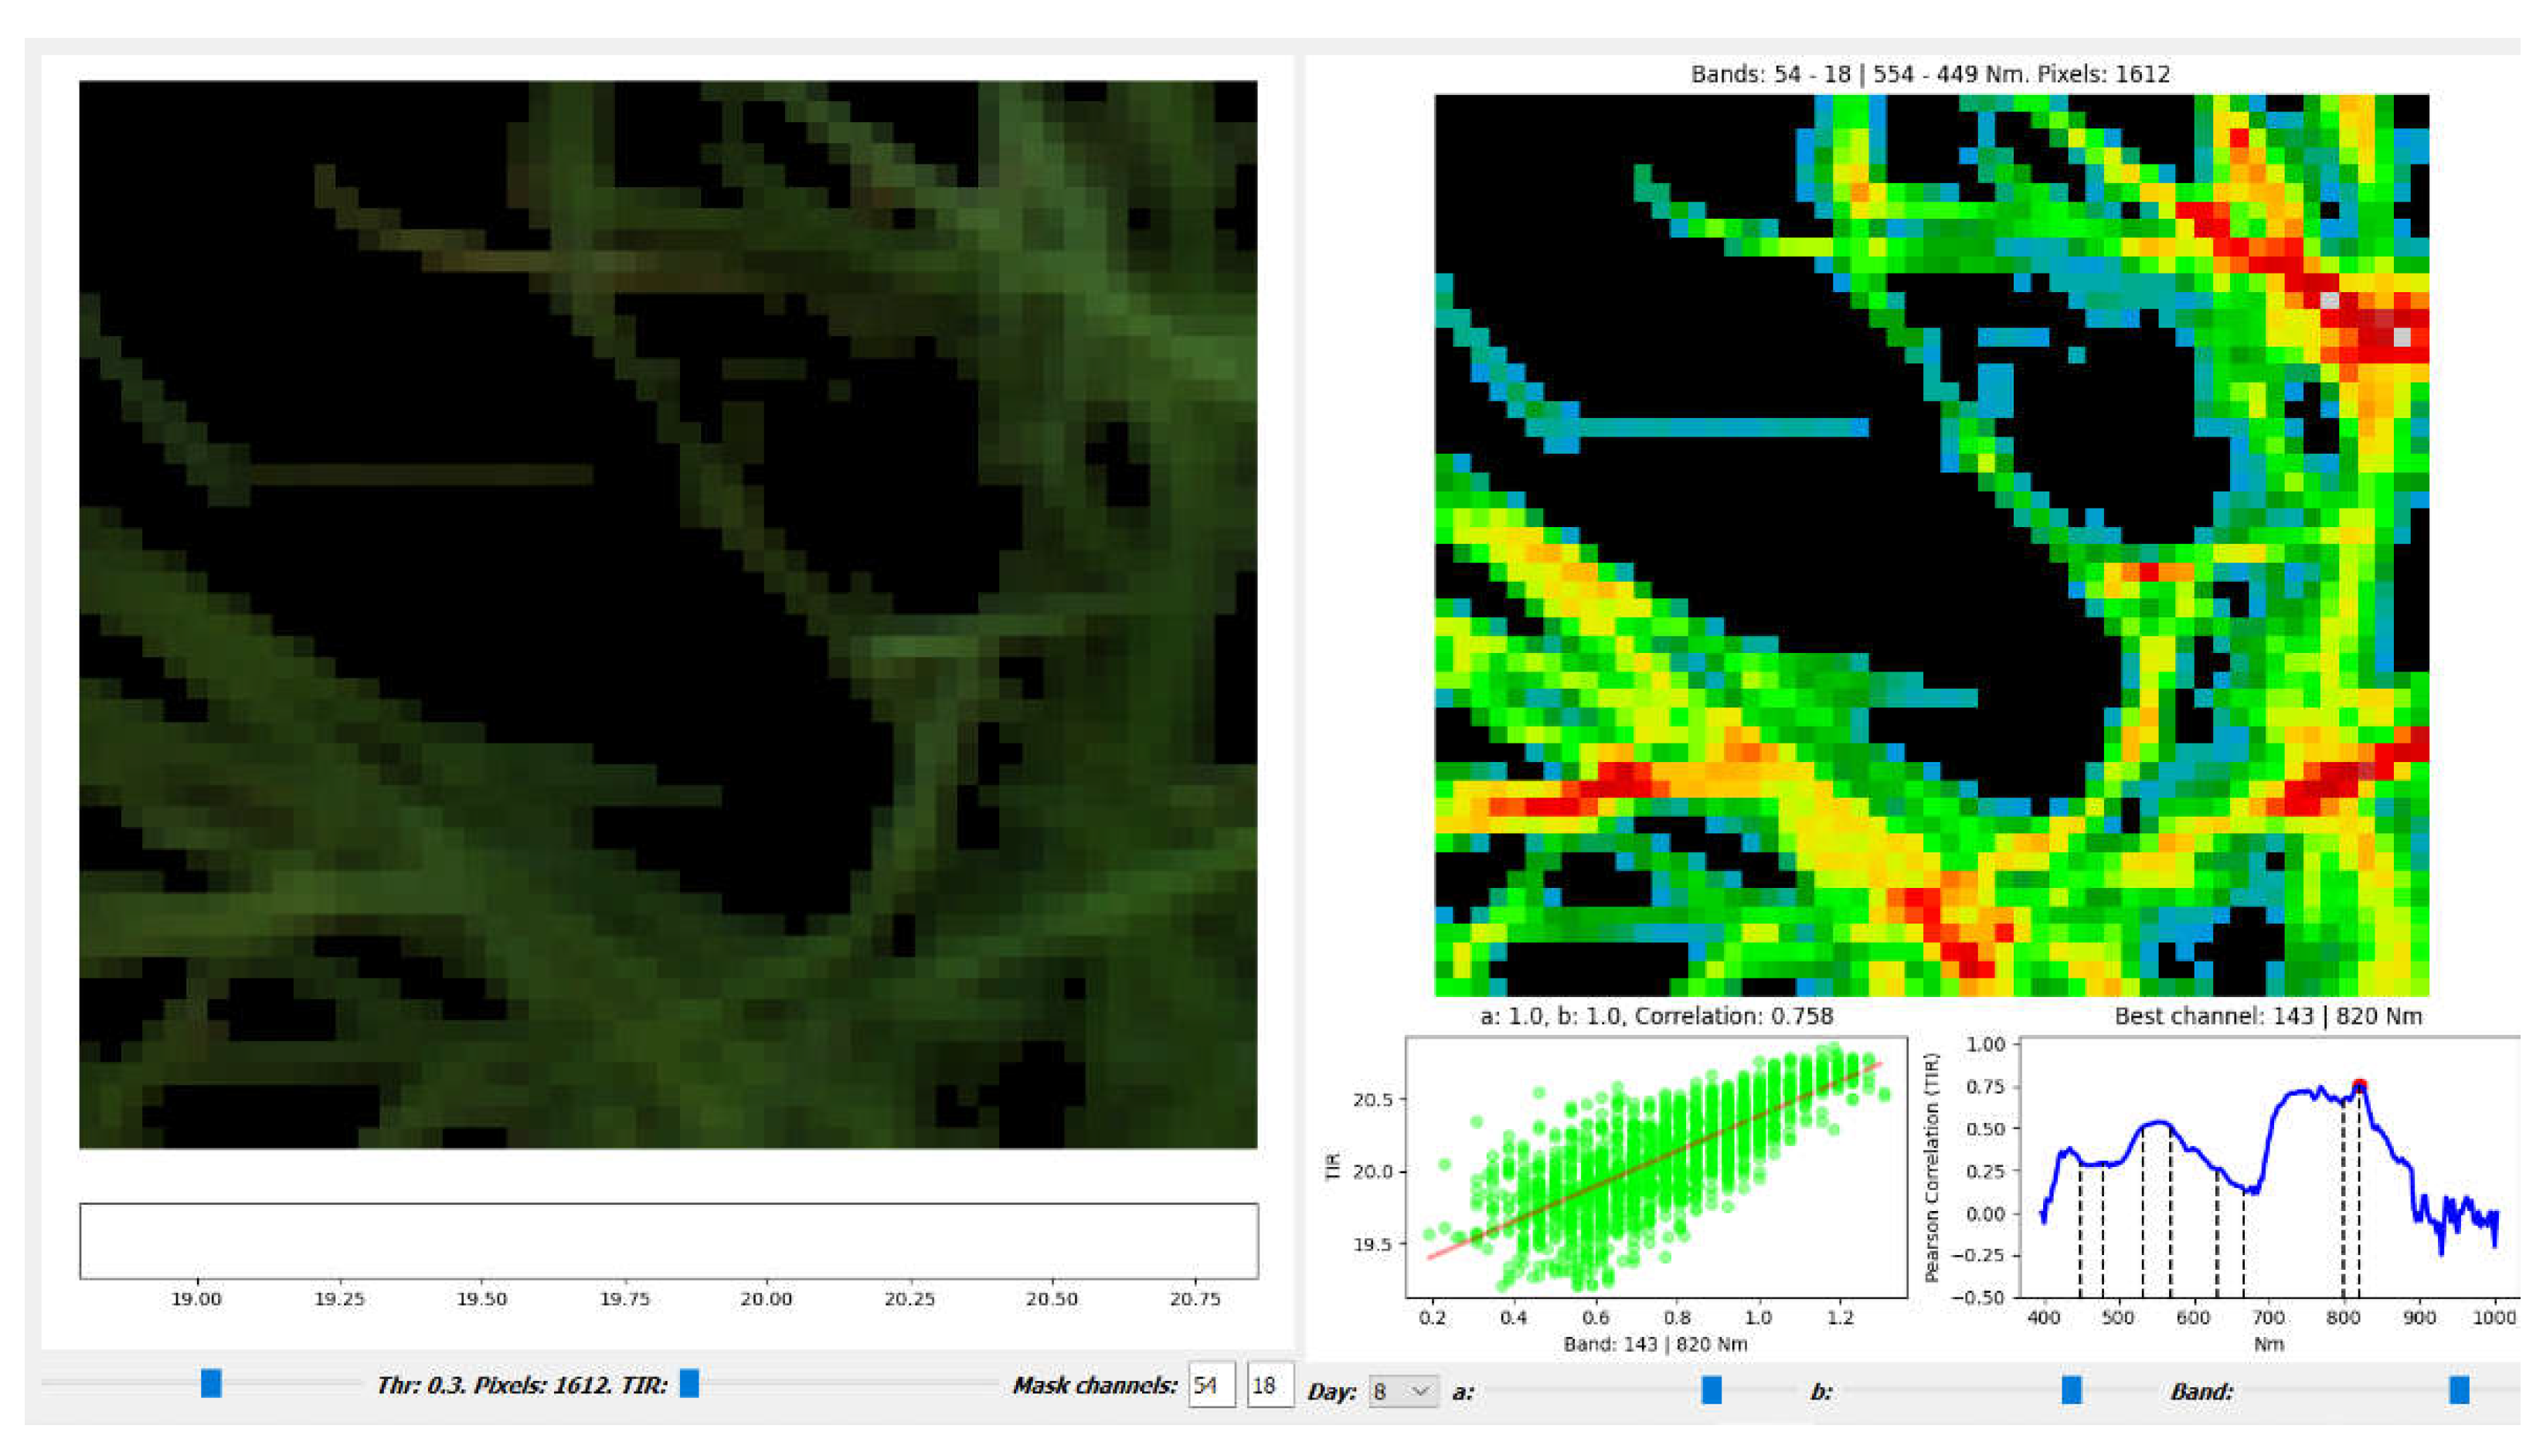
Task: Click first Mask channels field showing 54
Action: coord(1211,1386)
